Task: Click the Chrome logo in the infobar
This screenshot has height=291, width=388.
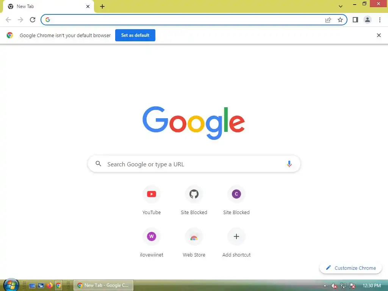Action: tap(10, 35)
